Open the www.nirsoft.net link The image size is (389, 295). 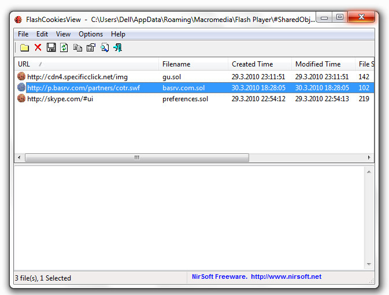pyautogui.click(x=286, y=276)
